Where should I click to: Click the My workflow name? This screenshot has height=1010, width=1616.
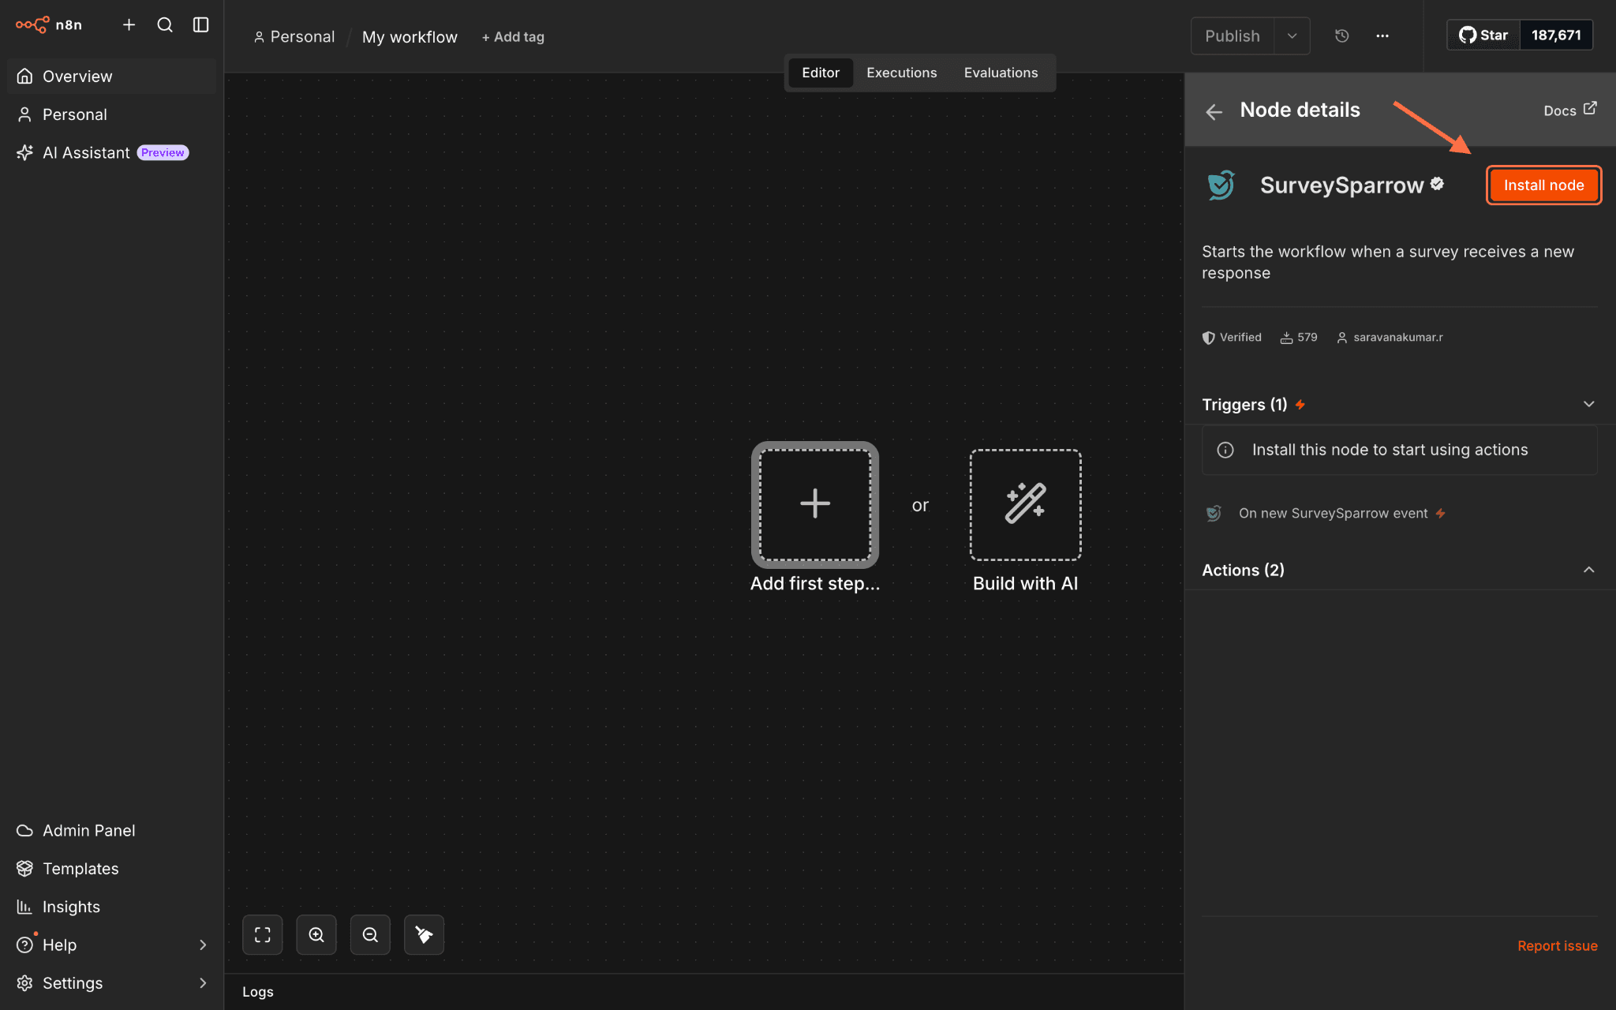click(x=410, y=36)
